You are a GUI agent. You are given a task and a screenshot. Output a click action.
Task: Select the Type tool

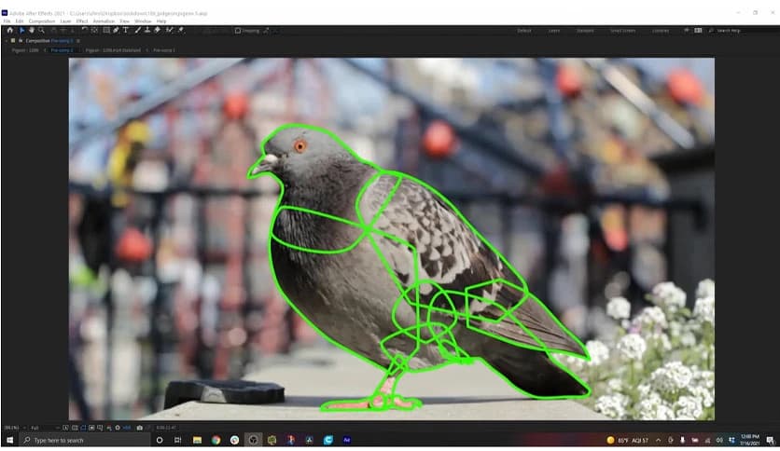click(x=126, y=30)
